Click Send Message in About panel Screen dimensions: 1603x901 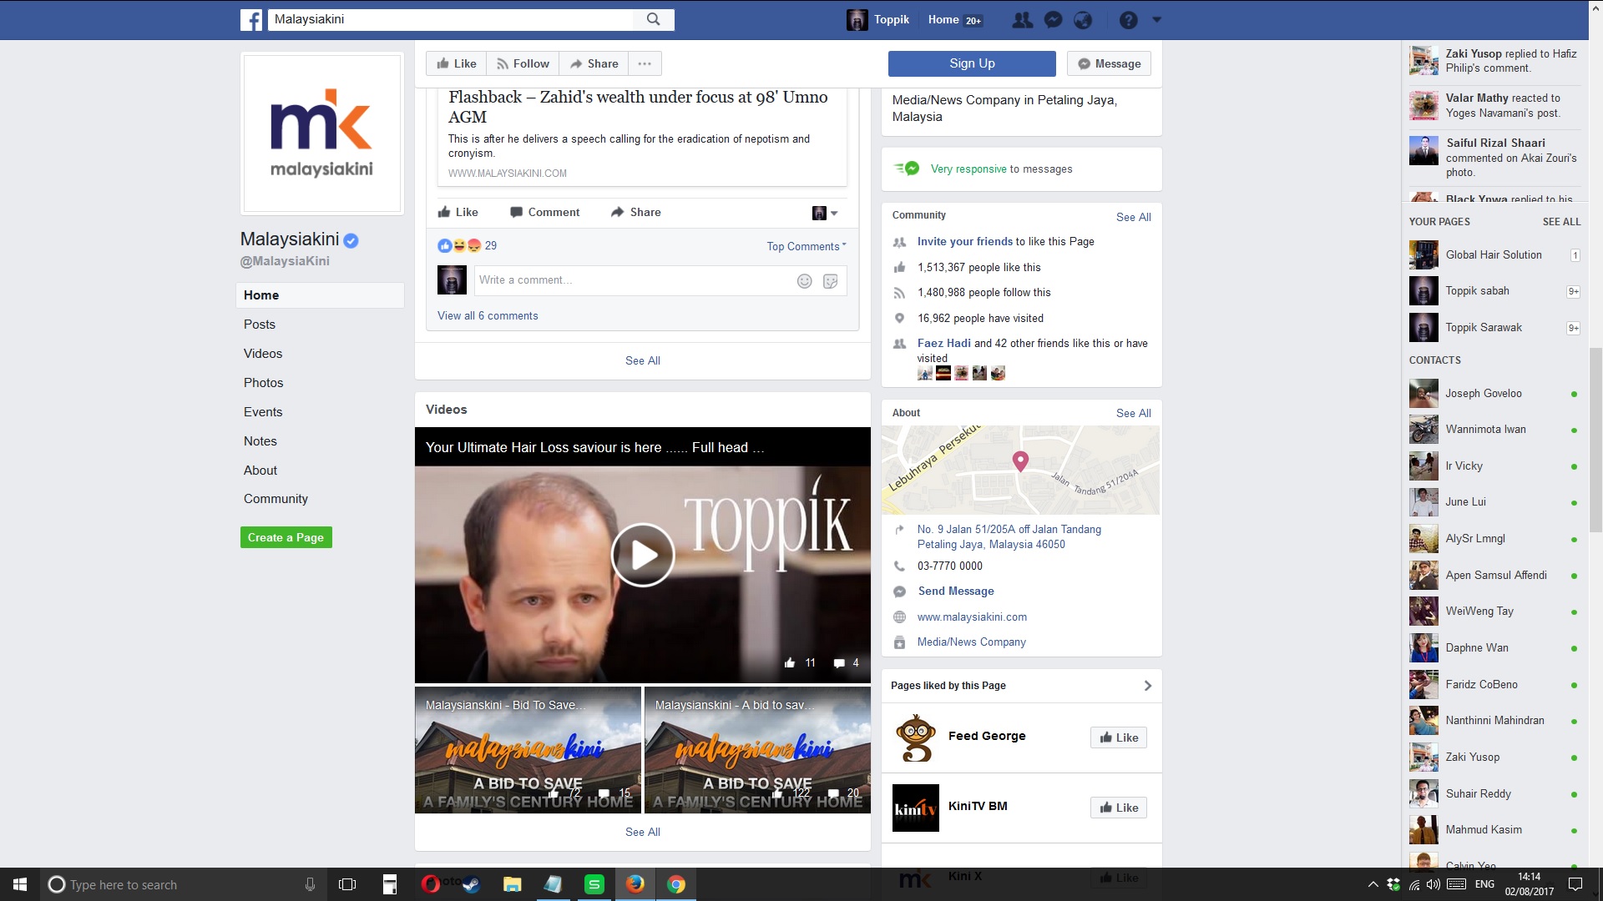point(956,591)
